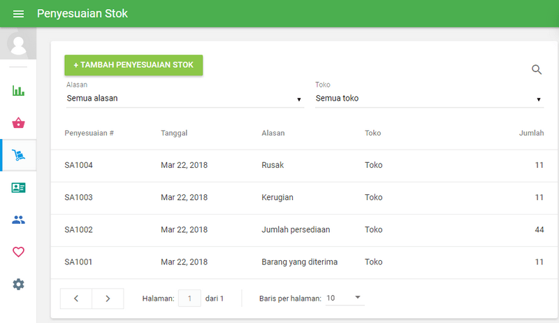Open stock adjustment SA1003
Image resolution: width=559 pixels, height=323 pixels.
click(78, 198)
